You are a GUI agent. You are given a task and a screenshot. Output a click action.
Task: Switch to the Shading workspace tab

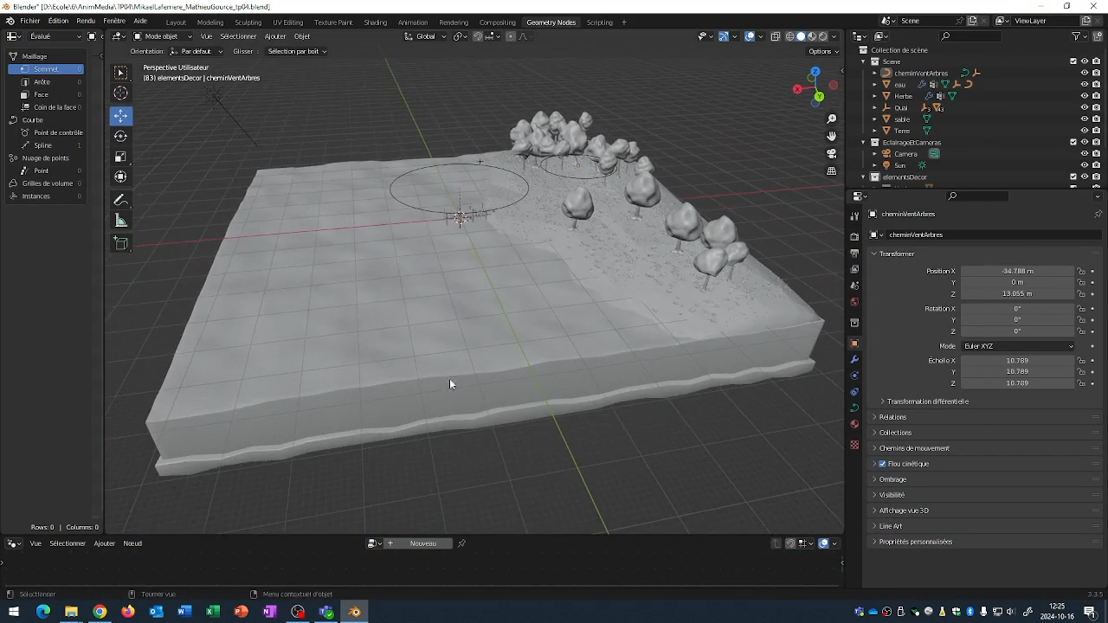click(375, 22)
